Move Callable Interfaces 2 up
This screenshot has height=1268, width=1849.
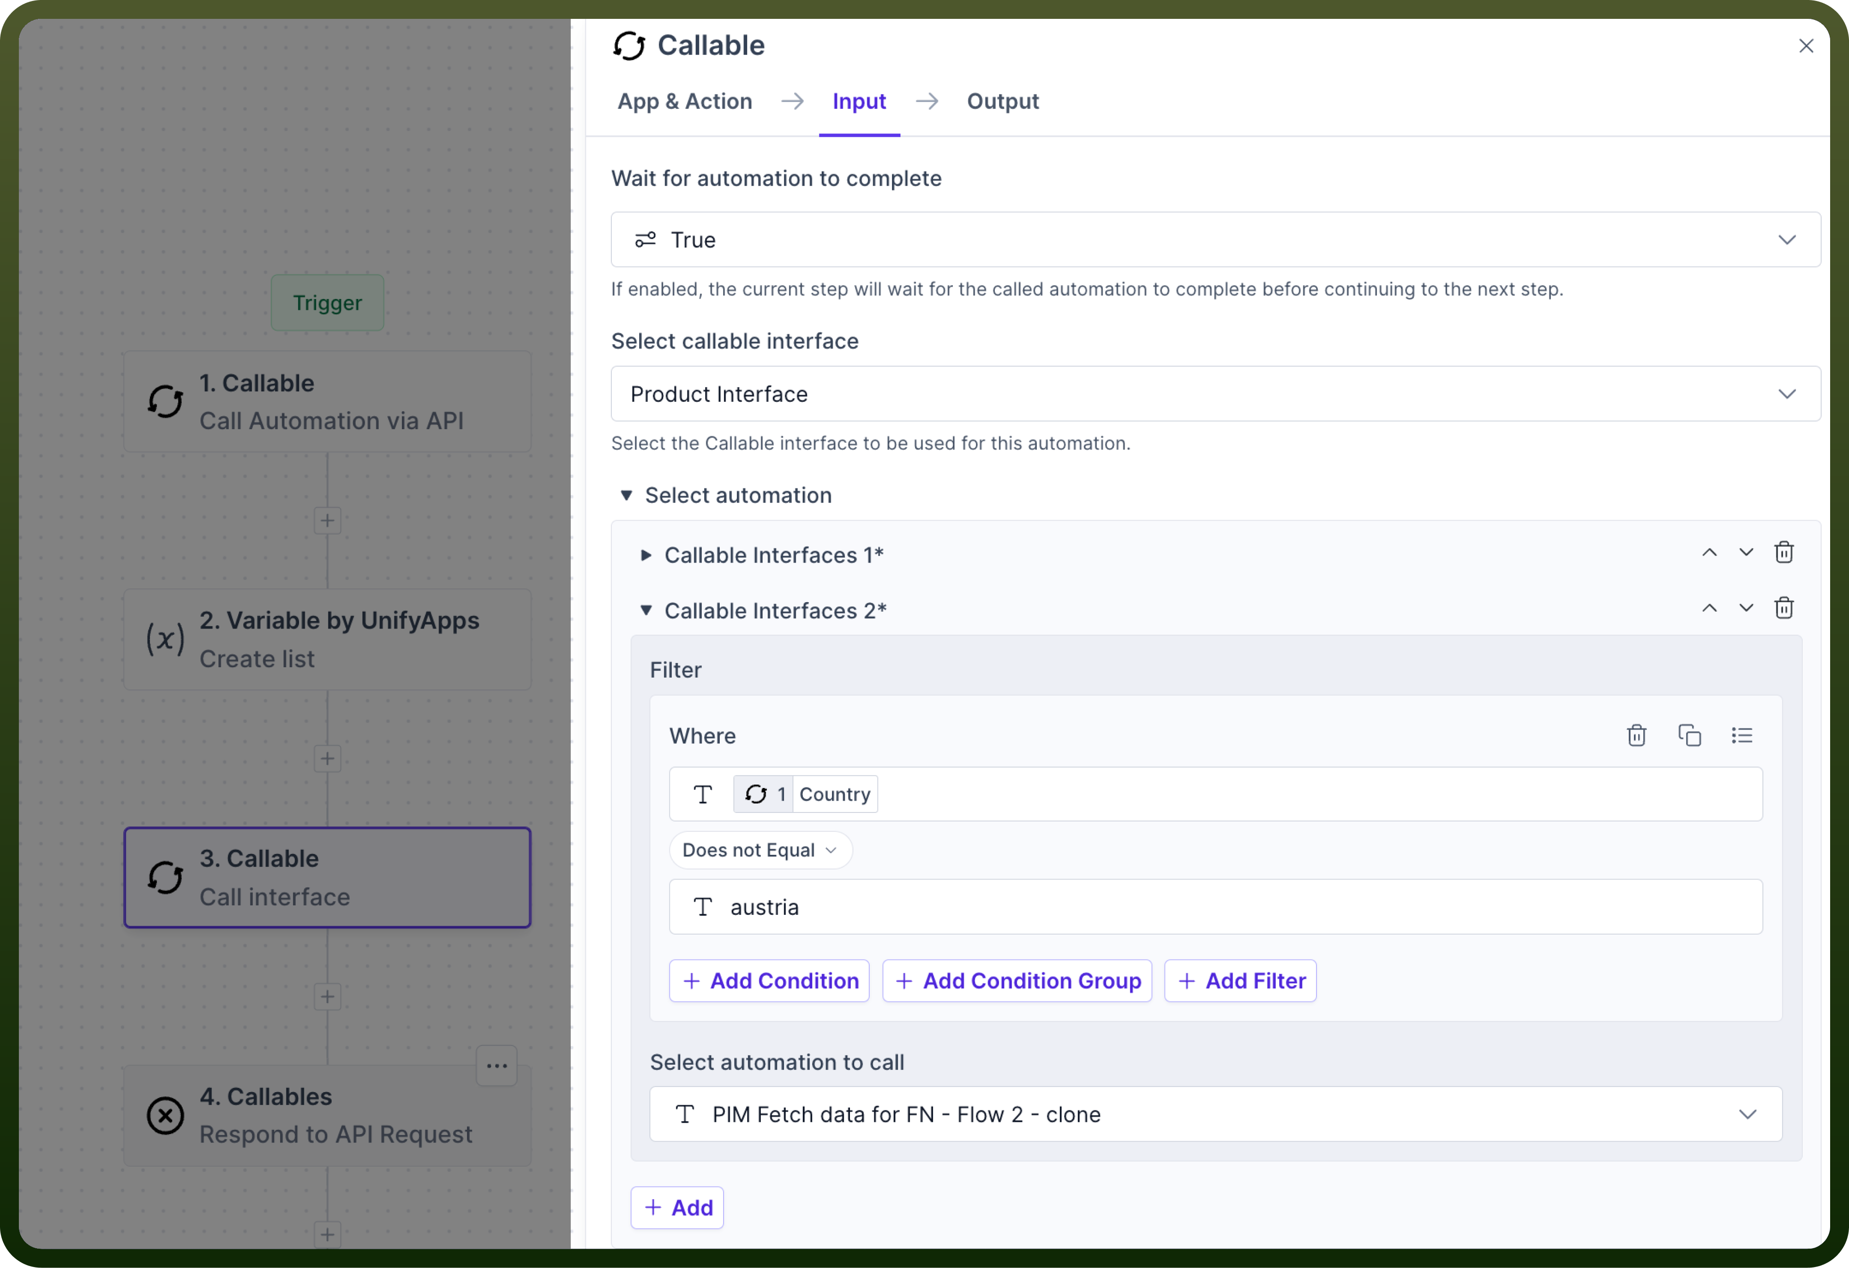tap(1709, 608)
